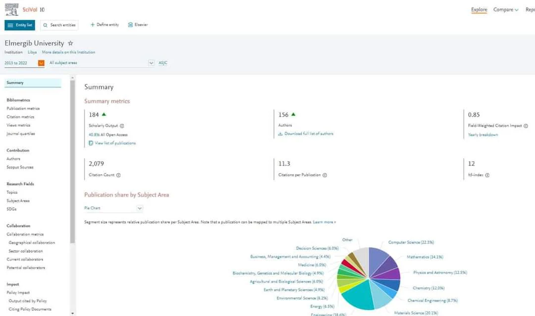The width and height of the screenshot is (535, 316).
Task: Open the Yearly breakdown link
Action: pyautogui.click(x=483, y=135)
